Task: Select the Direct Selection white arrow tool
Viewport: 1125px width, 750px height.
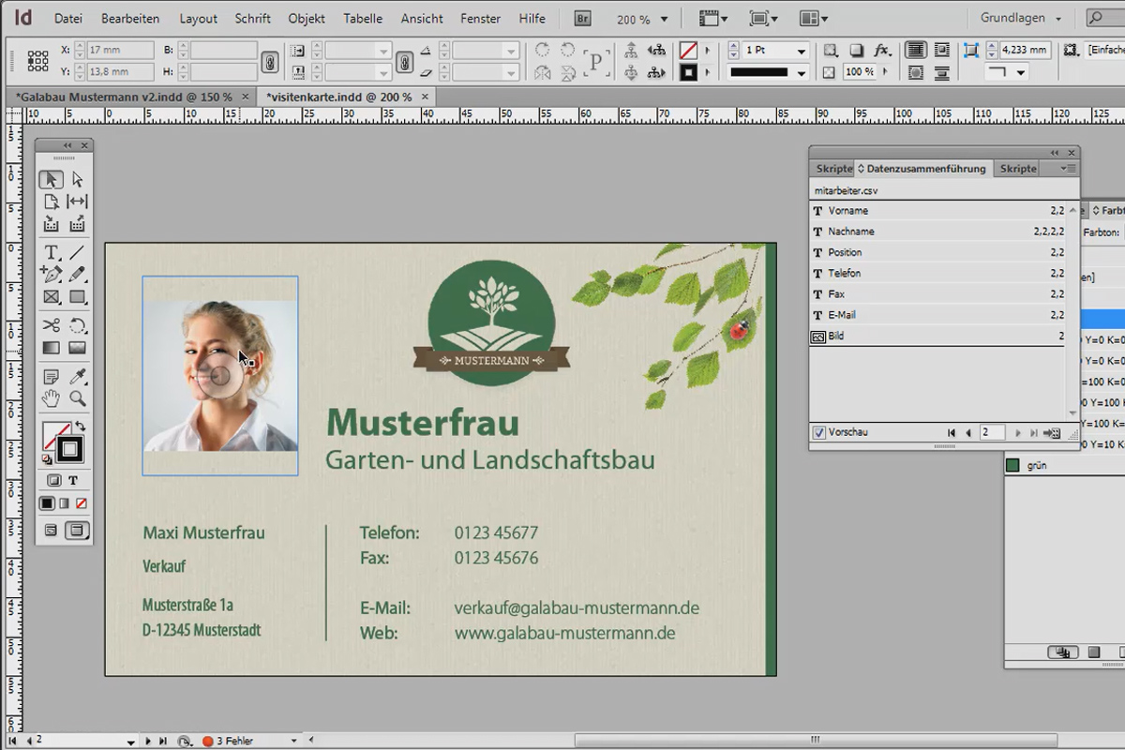Action: [77, 179]
